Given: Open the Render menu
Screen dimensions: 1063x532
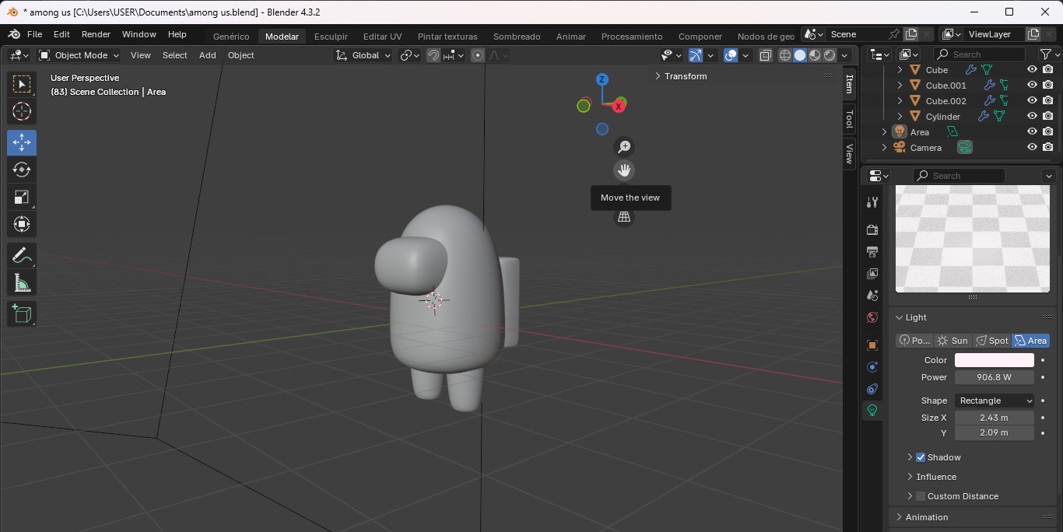Looking at the screenshot, I should point(96,34).
